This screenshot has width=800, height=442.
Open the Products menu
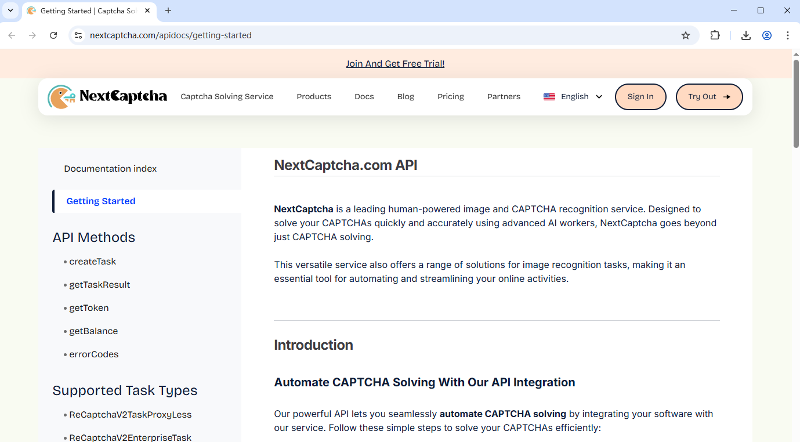point(314,97)
